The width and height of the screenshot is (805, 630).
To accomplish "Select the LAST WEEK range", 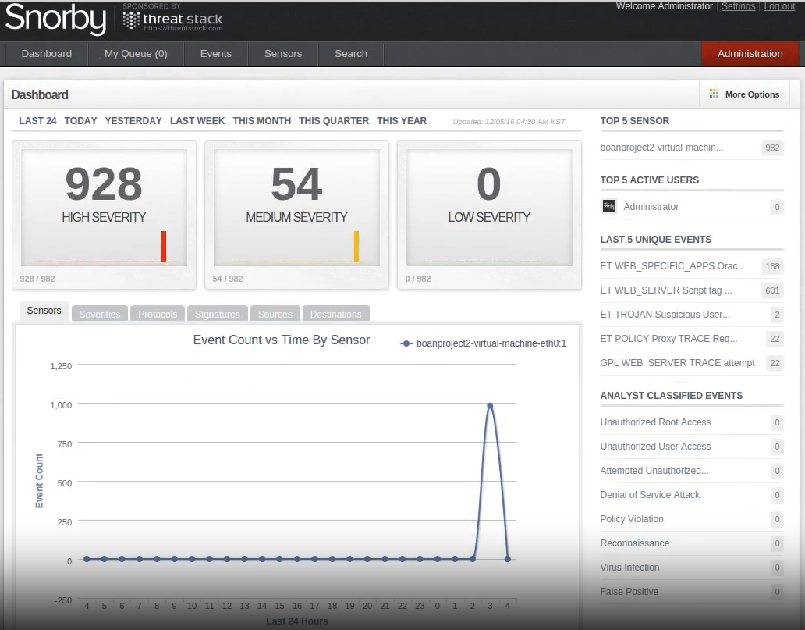I will (x=197, y=121).
